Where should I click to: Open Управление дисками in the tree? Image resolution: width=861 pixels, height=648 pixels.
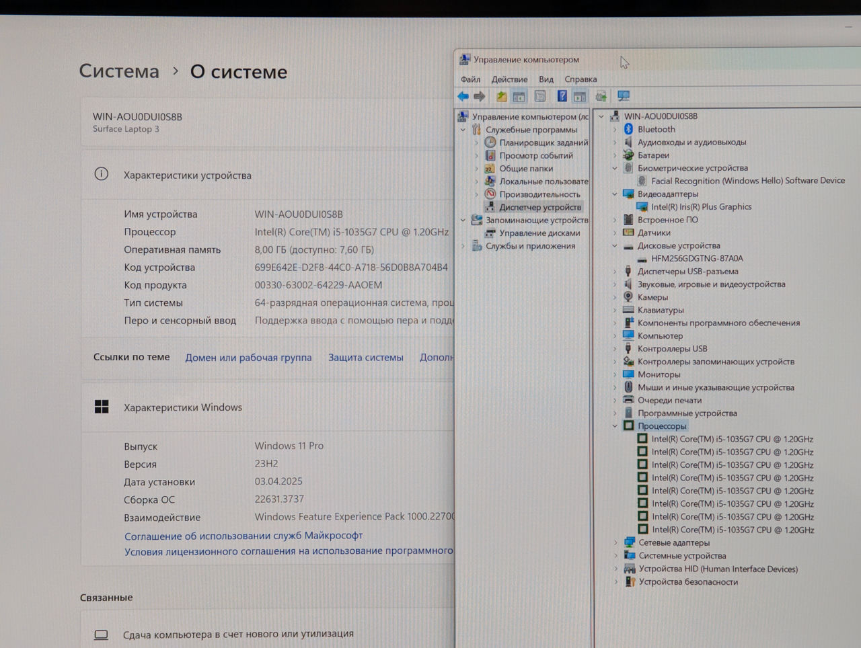(x=539, y=233)
